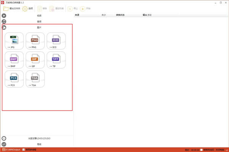Choose the -> PNG image conversion

click(x=35, y=41)
